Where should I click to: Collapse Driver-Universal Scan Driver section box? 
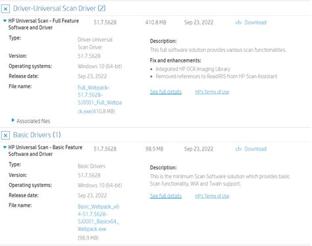(5, 9)
